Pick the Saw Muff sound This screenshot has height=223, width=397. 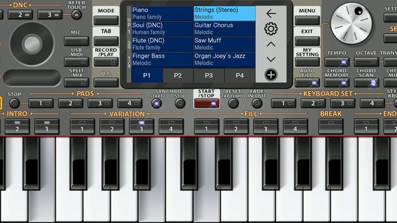click(x=225, y=44)
